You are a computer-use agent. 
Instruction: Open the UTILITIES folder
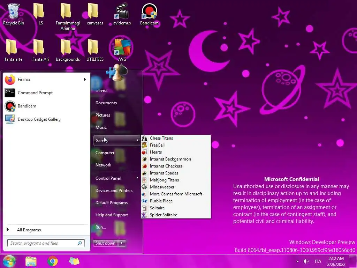pyautogui.click(x=95, y=50)
